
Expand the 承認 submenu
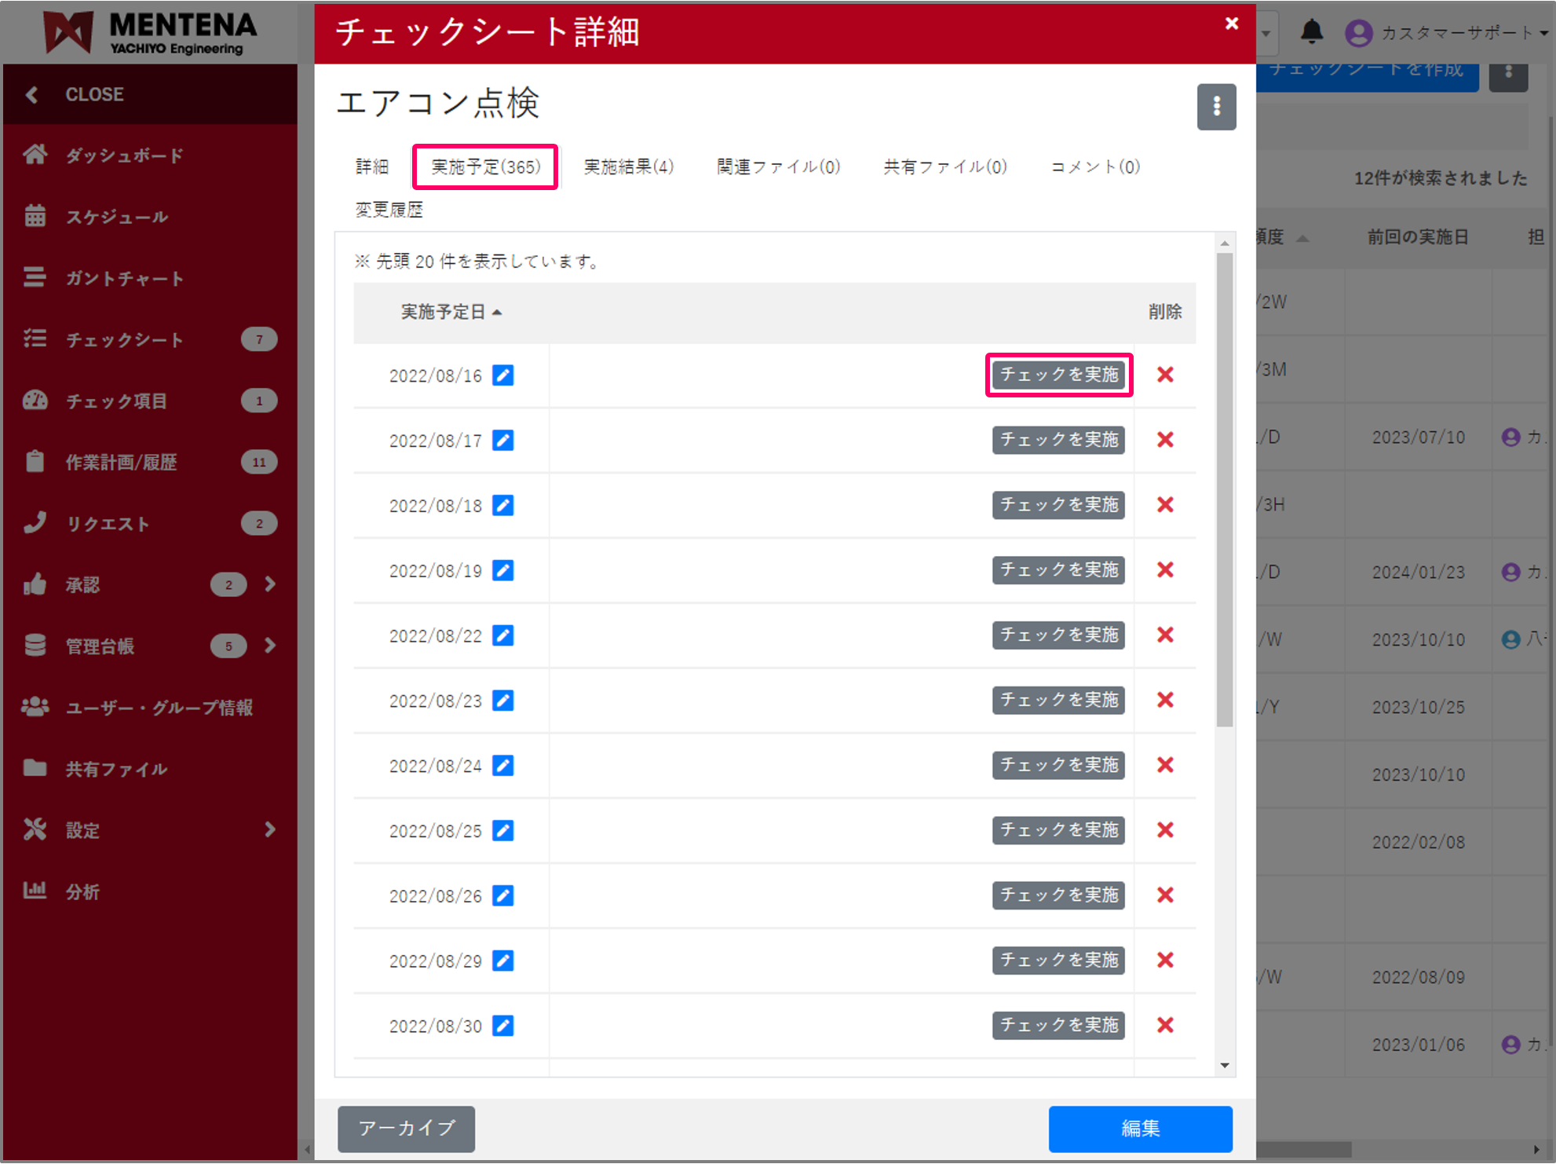[271, 584]
